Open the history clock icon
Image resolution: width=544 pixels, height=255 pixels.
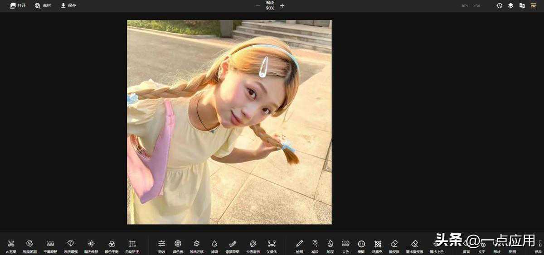tap(499, 5)
